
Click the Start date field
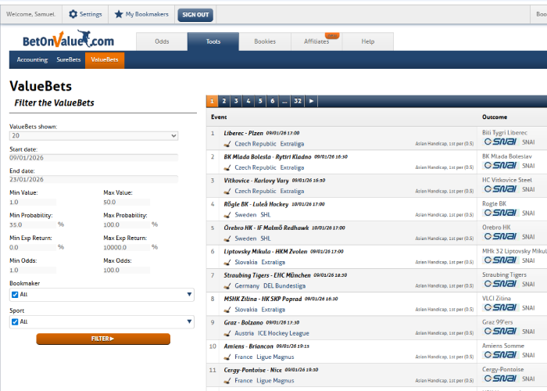pyautogui.click(x=94, y=158)
